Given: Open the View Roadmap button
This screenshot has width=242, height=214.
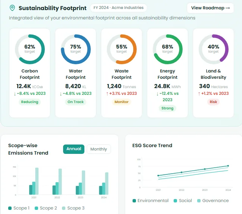Looking at the screenshot, I should point(210,8).
